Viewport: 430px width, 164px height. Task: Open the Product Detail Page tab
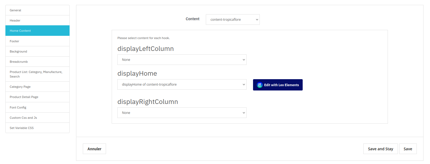click(37, 97)
